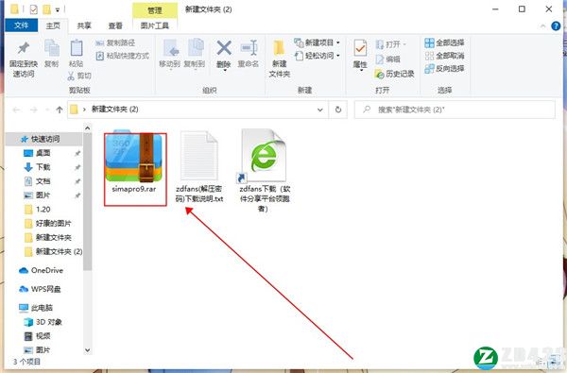Open the recent locations dropdown arrow
Screen dimensions: 567x373
pos(47,110)
